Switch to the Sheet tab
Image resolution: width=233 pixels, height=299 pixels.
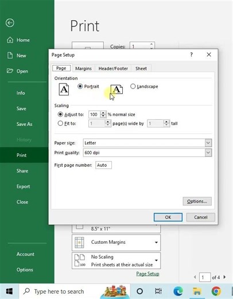[x=141, y=68]
